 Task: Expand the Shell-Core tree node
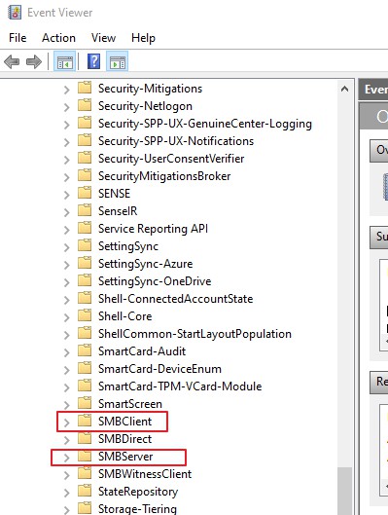(66, 317)
